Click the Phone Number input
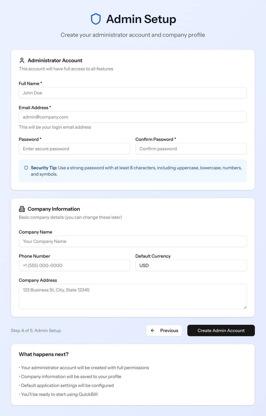Image resolution: width=266 pixels, height=416 pixels. 74,265
